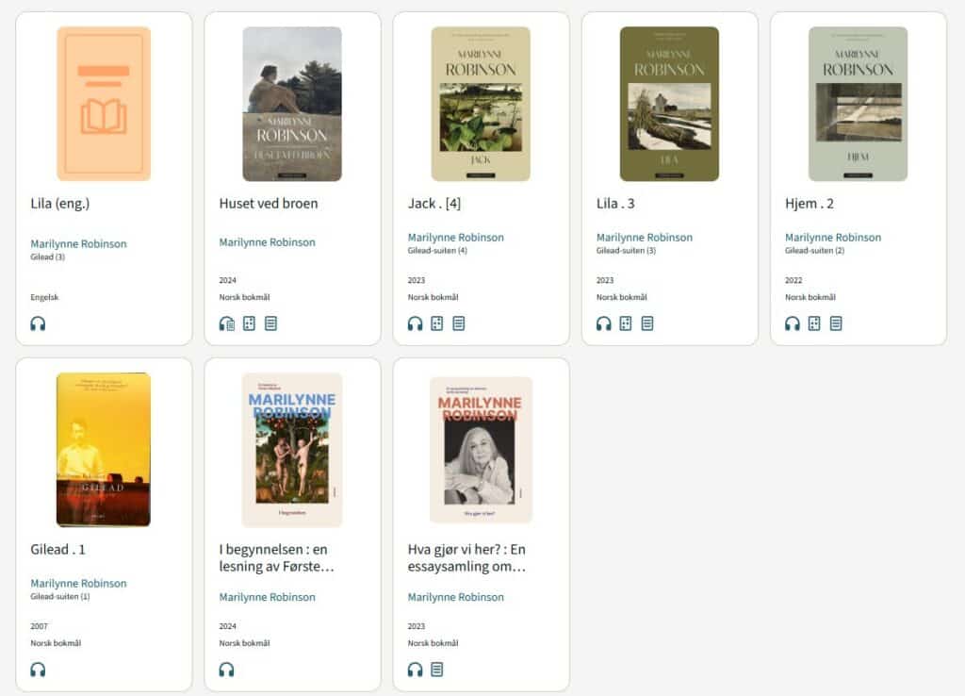Click the text format icon for Hjem . 2
Screen dimensions: 965x696
click(836, 323)
